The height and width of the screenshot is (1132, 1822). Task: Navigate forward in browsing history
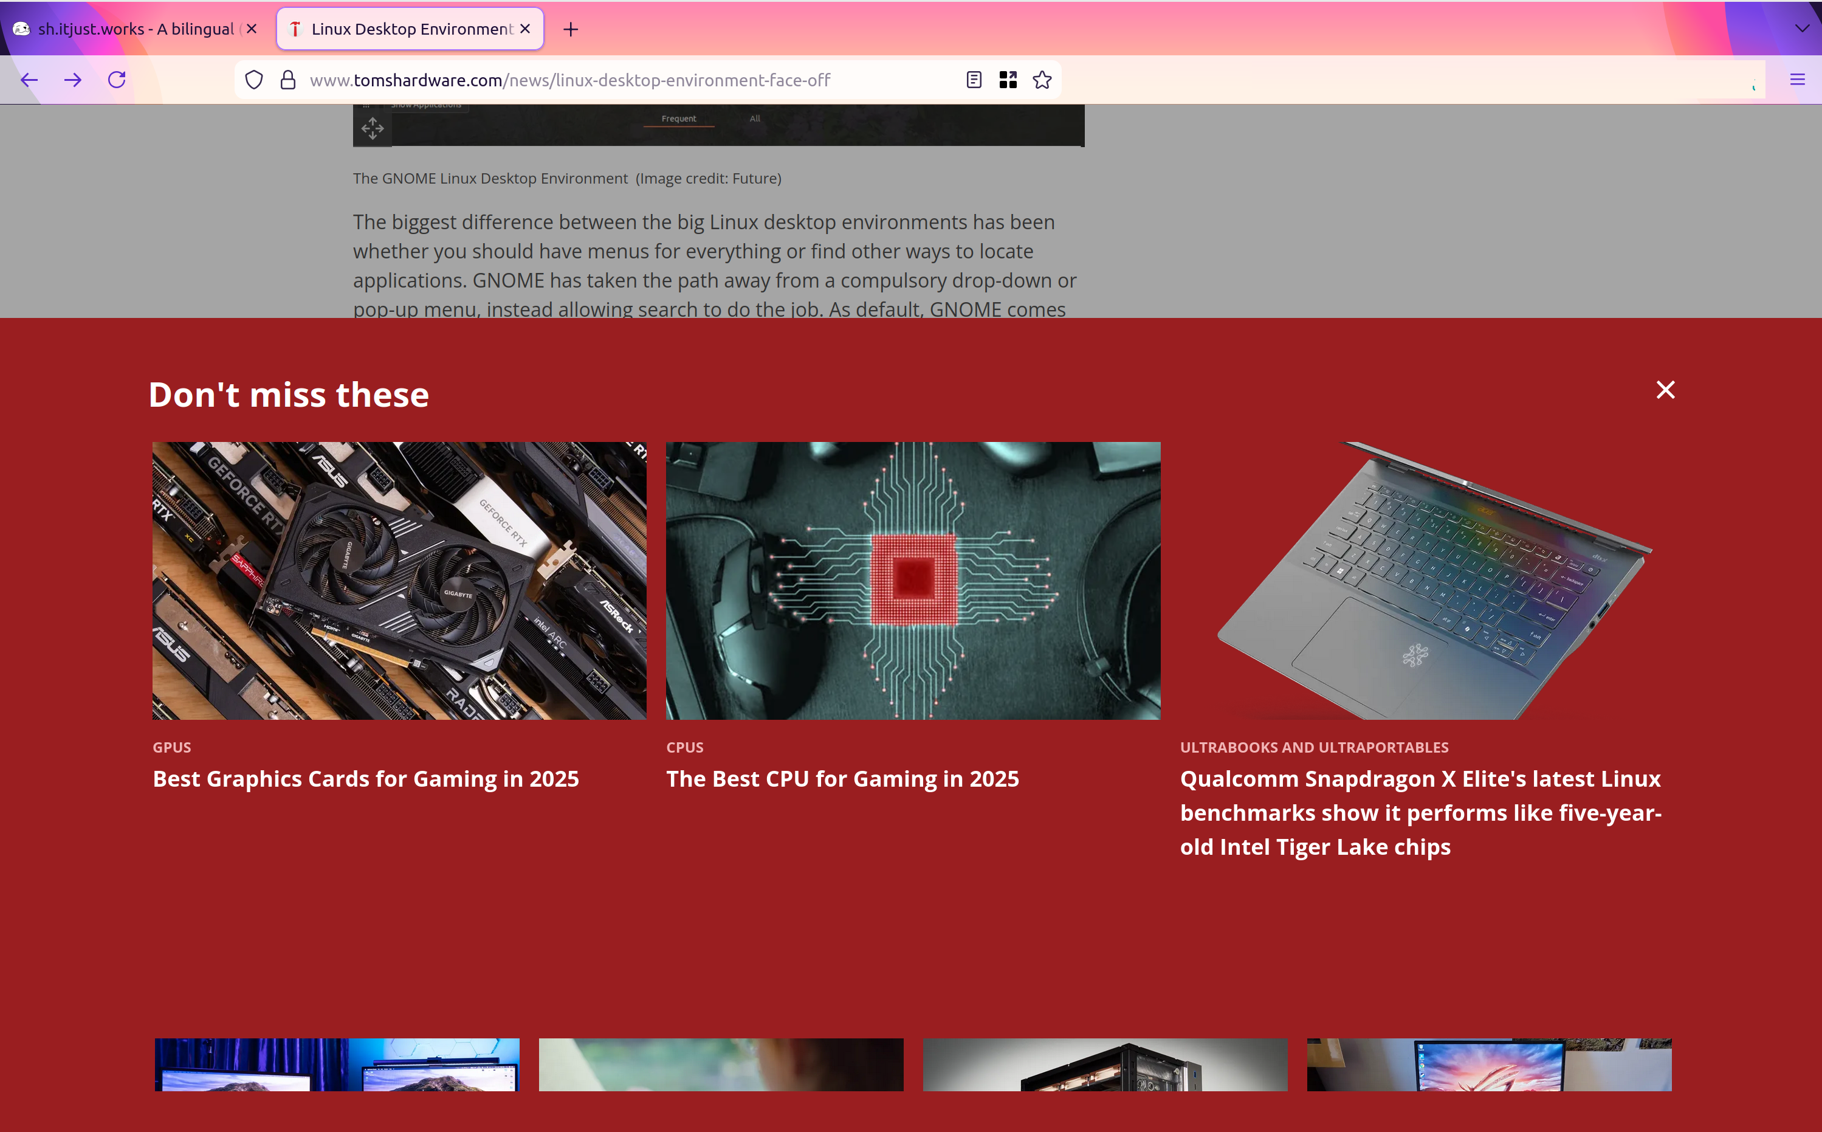point(72,80)
